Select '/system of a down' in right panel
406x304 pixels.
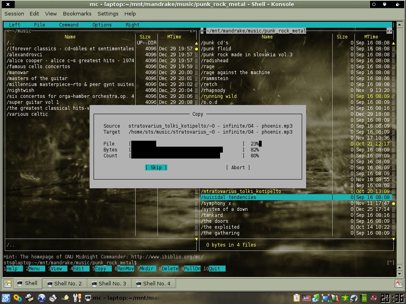[x=224, y=209]
